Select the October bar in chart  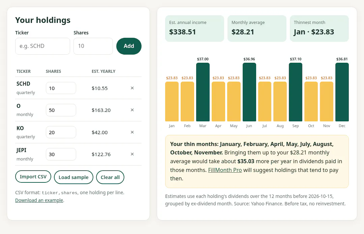(311, 101)
